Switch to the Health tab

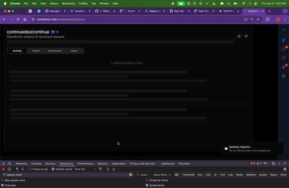pos(36,51)
